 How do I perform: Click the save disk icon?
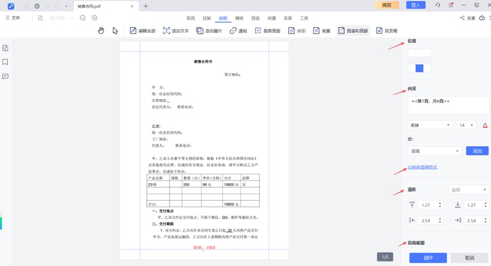pyautogui.click(x=27, y=6)
